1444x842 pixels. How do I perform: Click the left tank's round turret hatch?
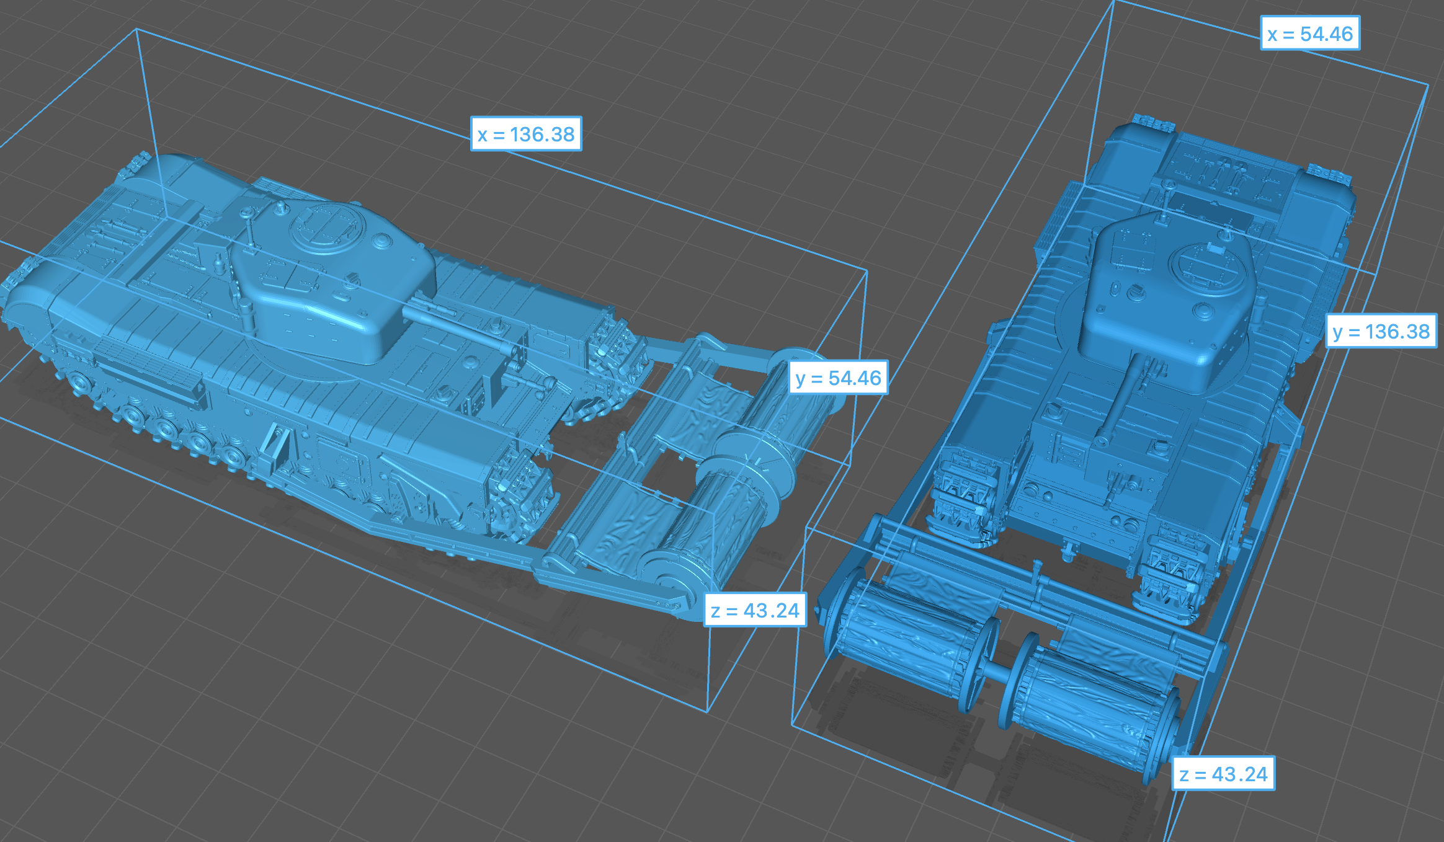coord(328,226)
